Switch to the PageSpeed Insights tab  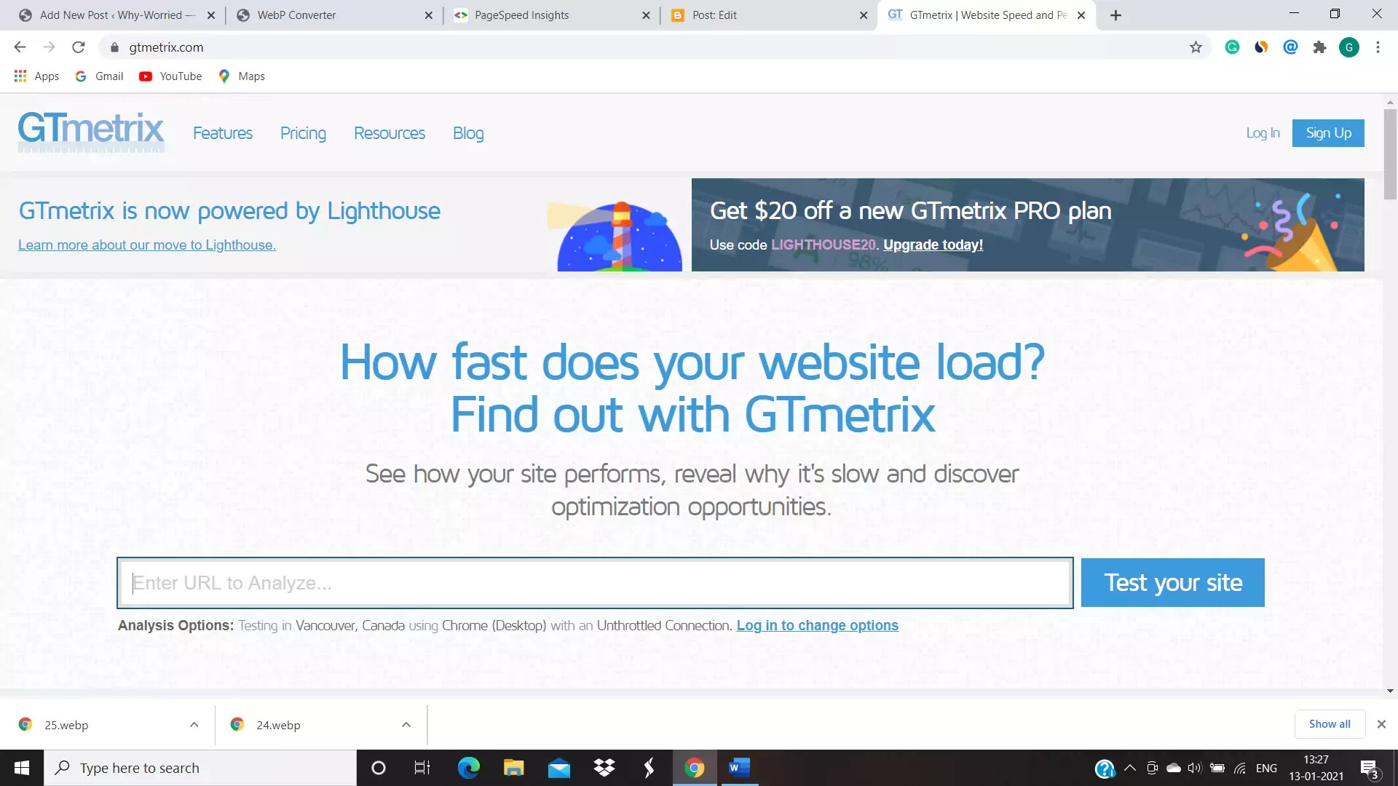point(551,15)
